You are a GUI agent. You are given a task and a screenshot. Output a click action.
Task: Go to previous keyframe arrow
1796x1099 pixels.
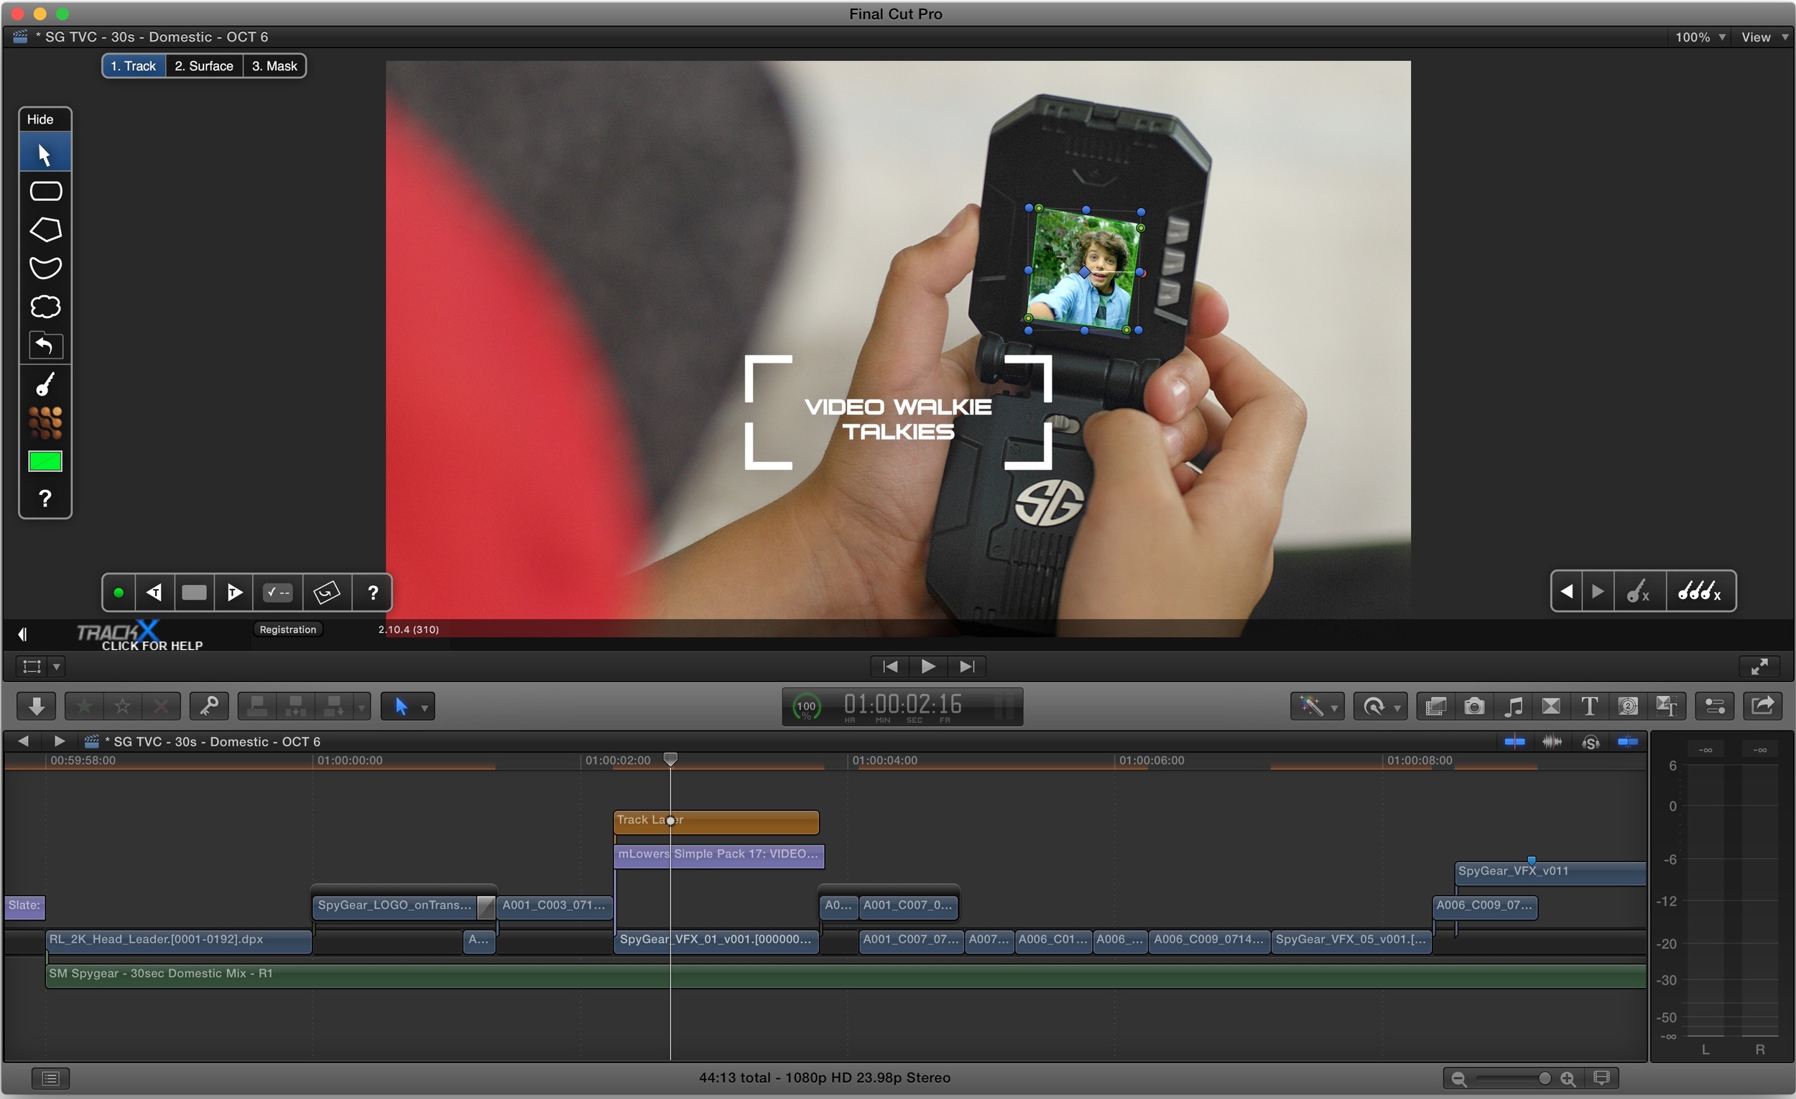point(1566,591)
